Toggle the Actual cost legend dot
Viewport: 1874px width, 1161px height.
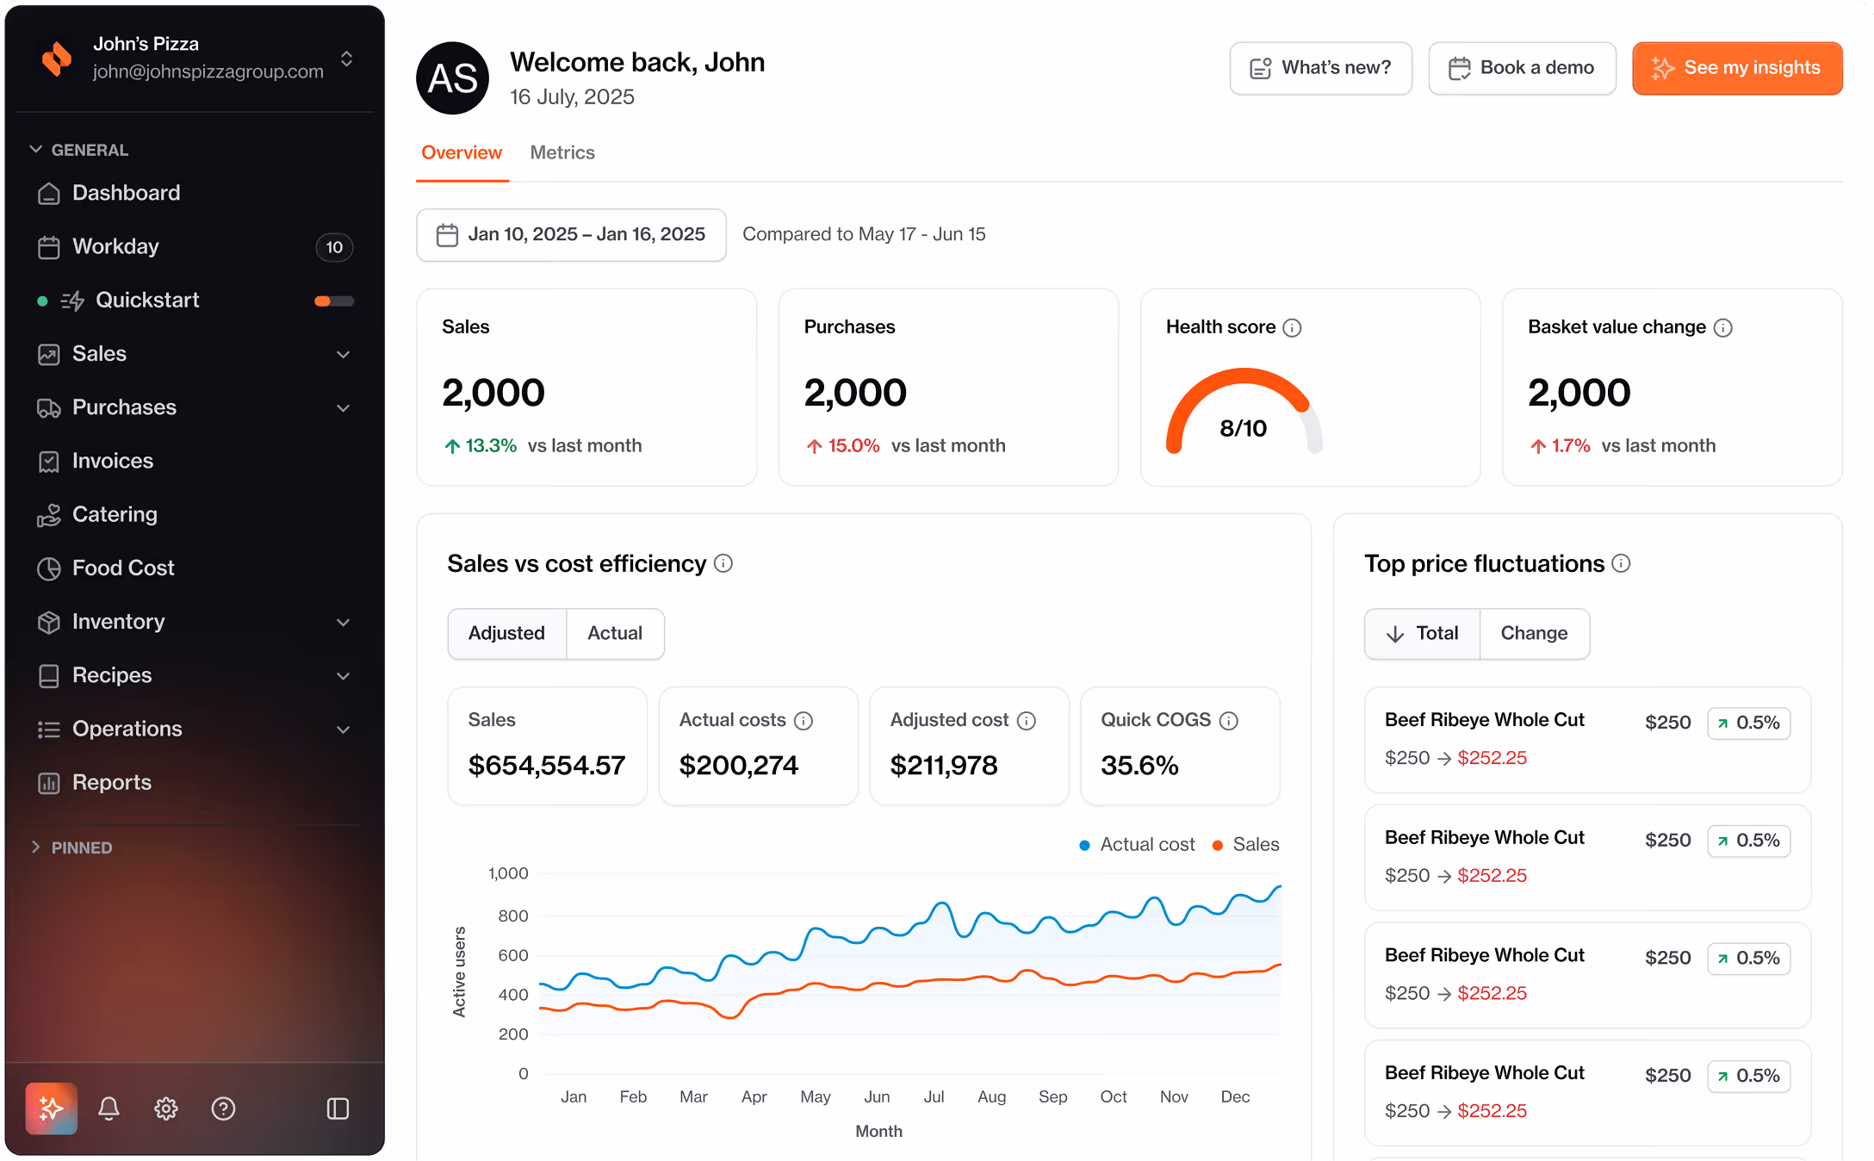[x=1085, y=845]
